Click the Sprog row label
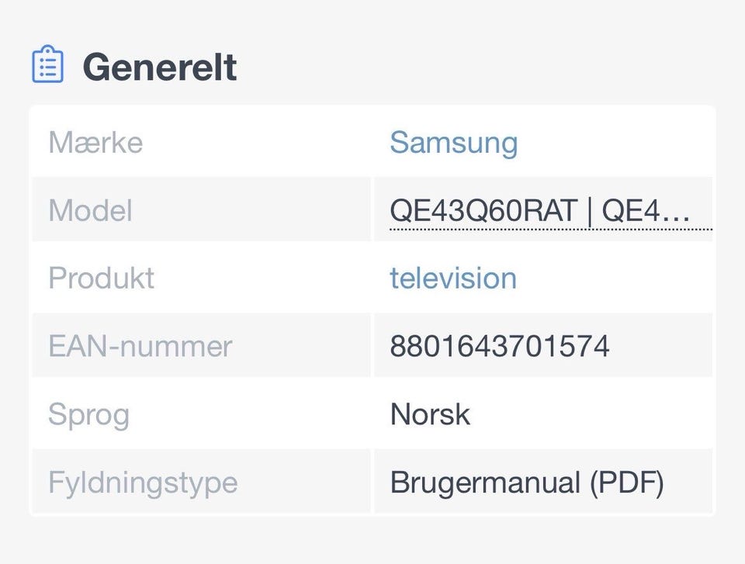 [88, 413]
